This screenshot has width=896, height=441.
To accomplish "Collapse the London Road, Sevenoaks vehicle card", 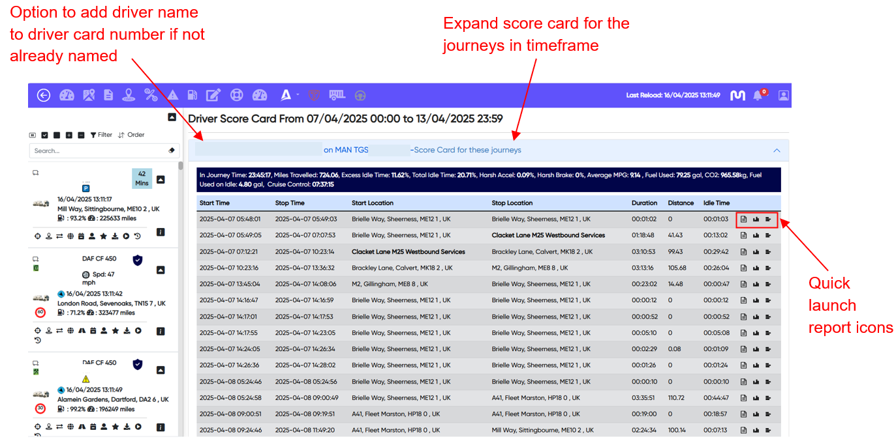I will (161, 270).
